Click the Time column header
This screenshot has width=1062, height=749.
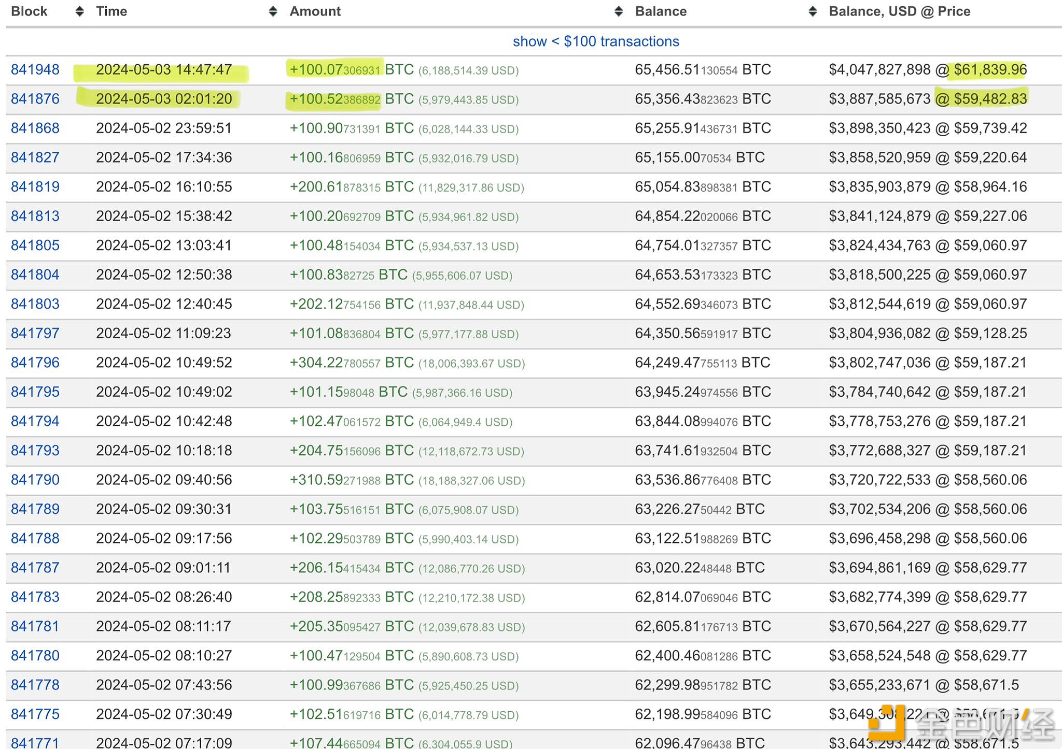pos(111,11)
